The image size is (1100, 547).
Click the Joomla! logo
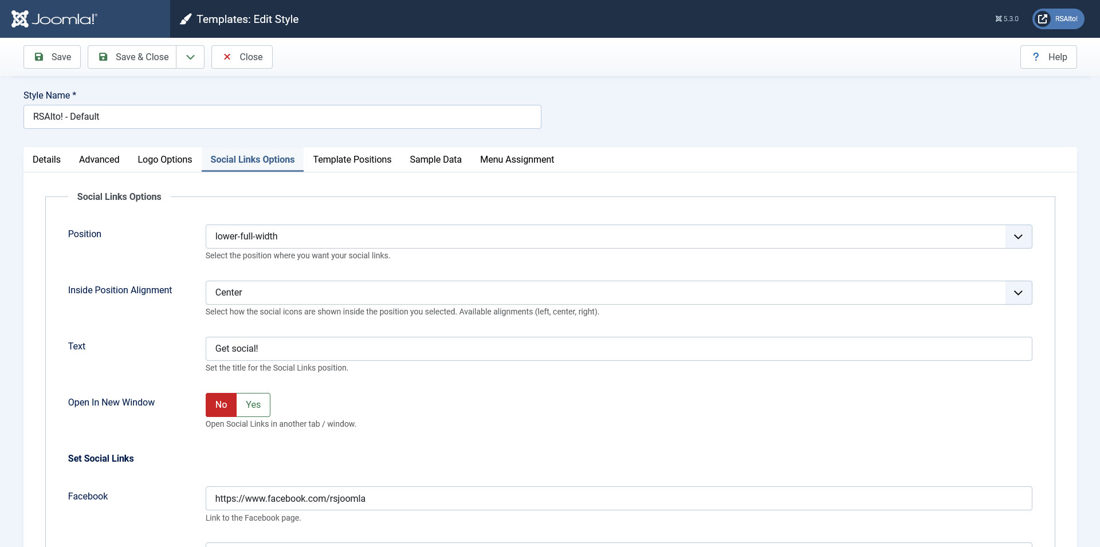54,19
